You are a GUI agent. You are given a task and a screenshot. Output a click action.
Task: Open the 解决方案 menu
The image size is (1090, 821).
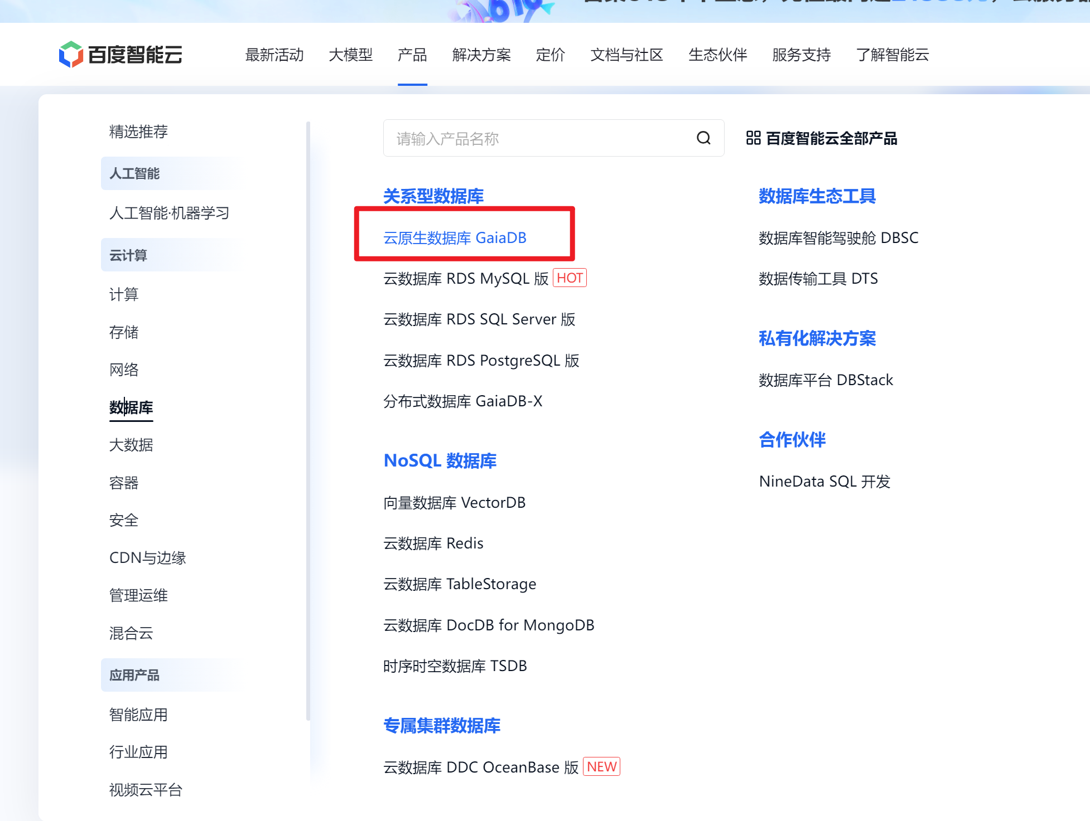pos(481,55)
